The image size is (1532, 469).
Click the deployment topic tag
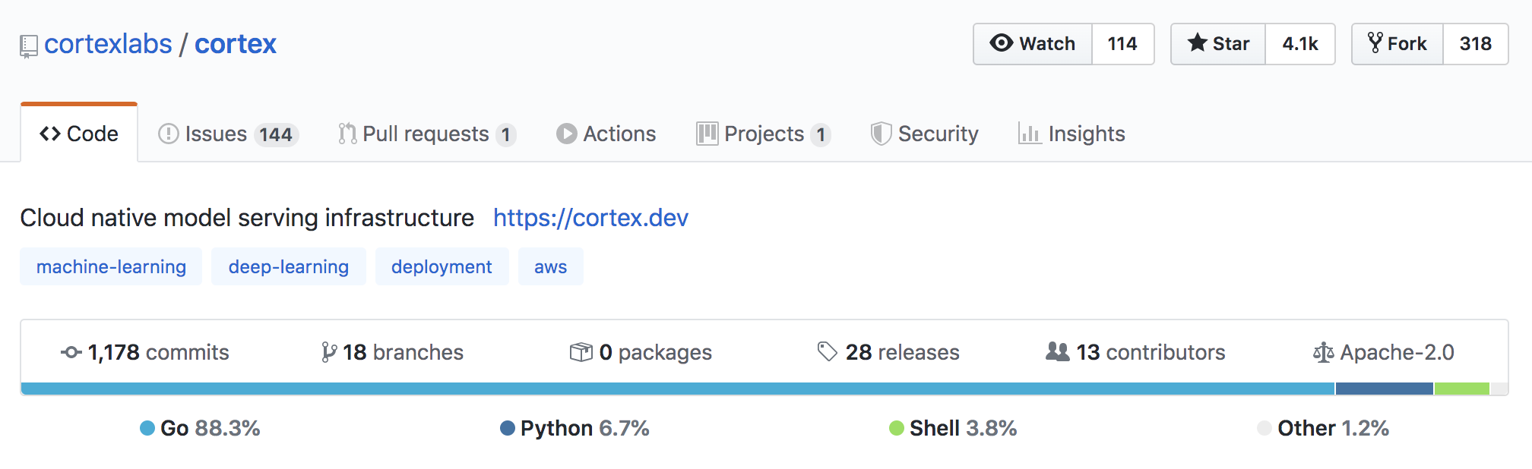(x=442, y=267)
